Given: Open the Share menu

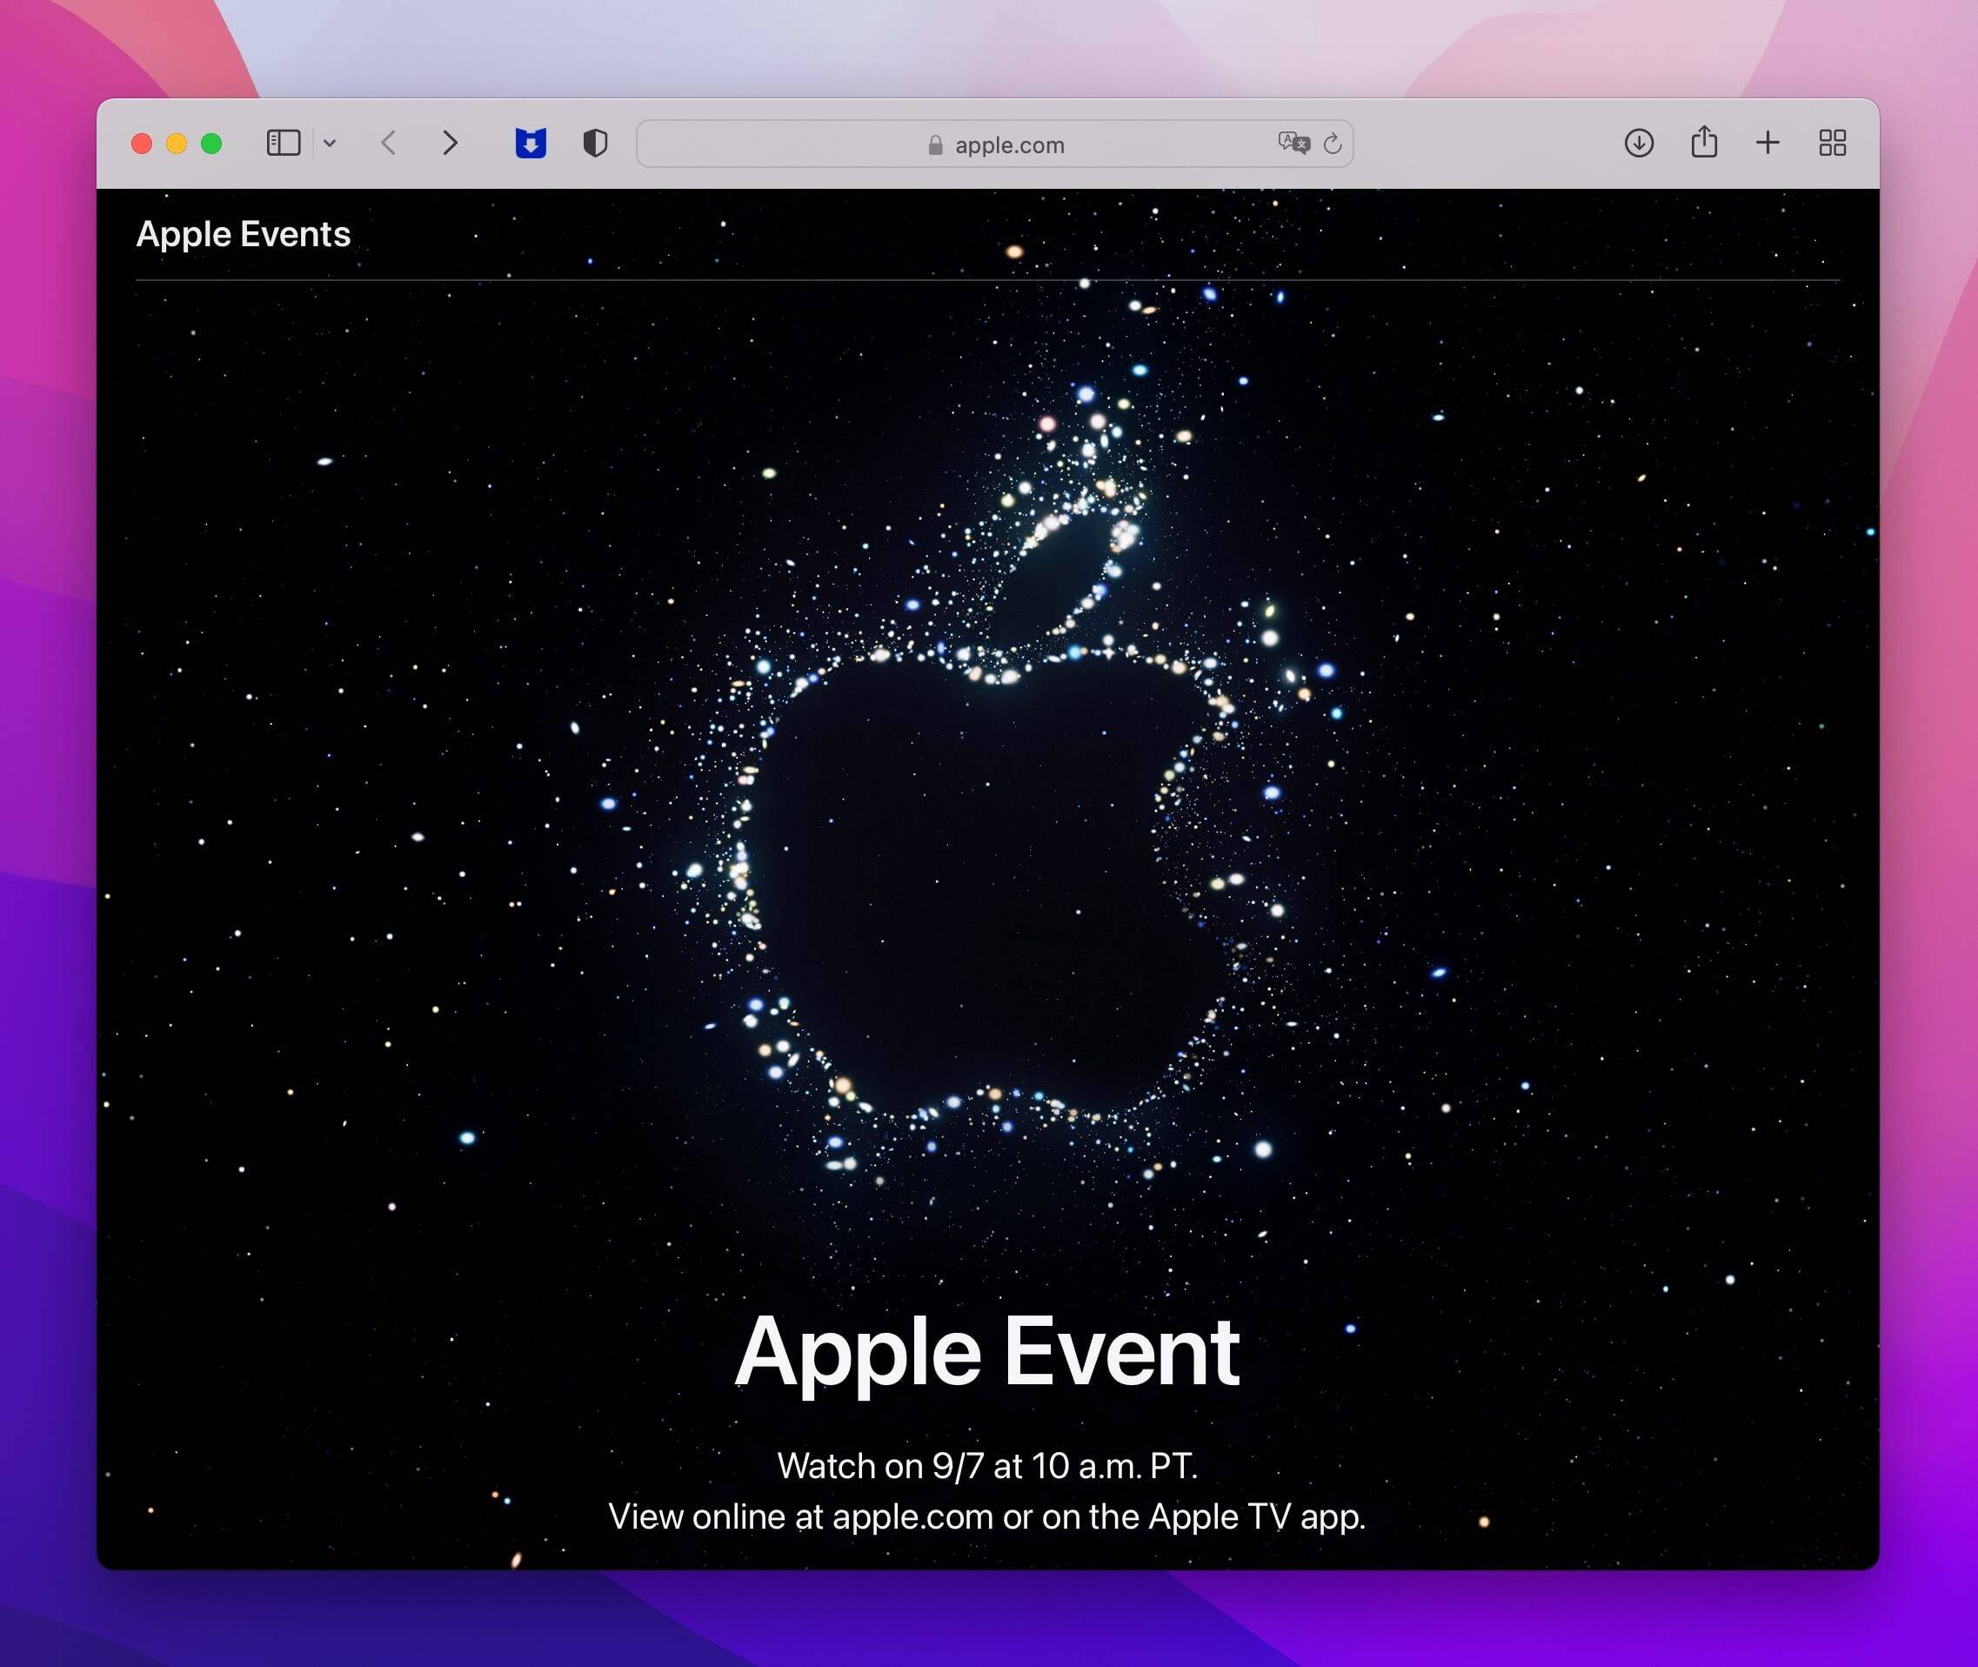Looking at the screenshot, I should (1704, 142).
